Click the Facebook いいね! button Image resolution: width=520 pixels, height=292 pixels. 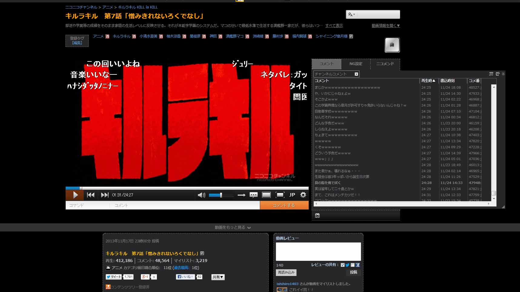(x=185, y=277)
